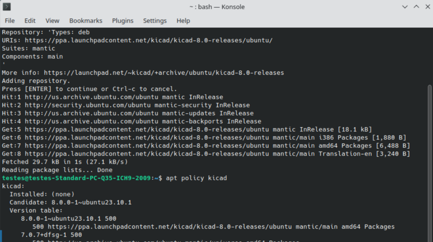433x242 pixels.
Task: Open the File menu
Action: coord(10,21)
